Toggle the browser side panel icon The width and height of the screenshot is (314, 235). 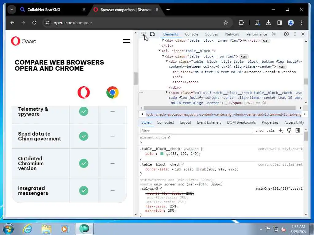click(x=280, y=23)
